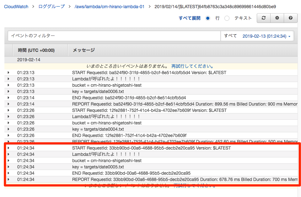Expand the 01:23:13 bucket row
Image resolution: width=301 pixels, height=197 pixels.
(x=8, y=85)
